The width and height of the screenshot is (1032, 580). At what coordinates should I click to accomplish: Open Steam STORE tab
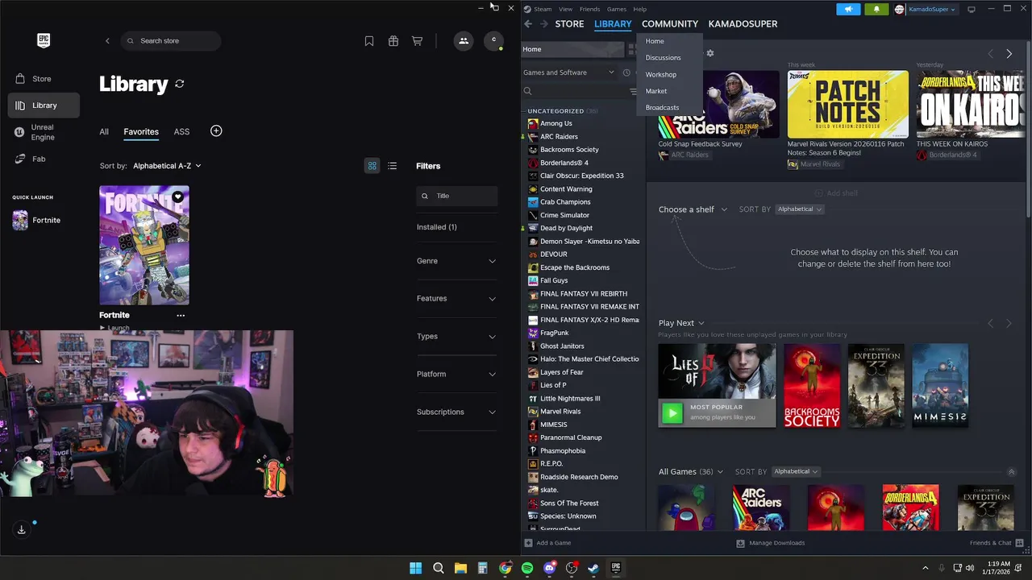coord(569,24)
